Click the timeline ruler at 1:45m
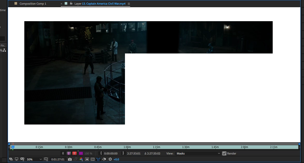 [215, 147]
